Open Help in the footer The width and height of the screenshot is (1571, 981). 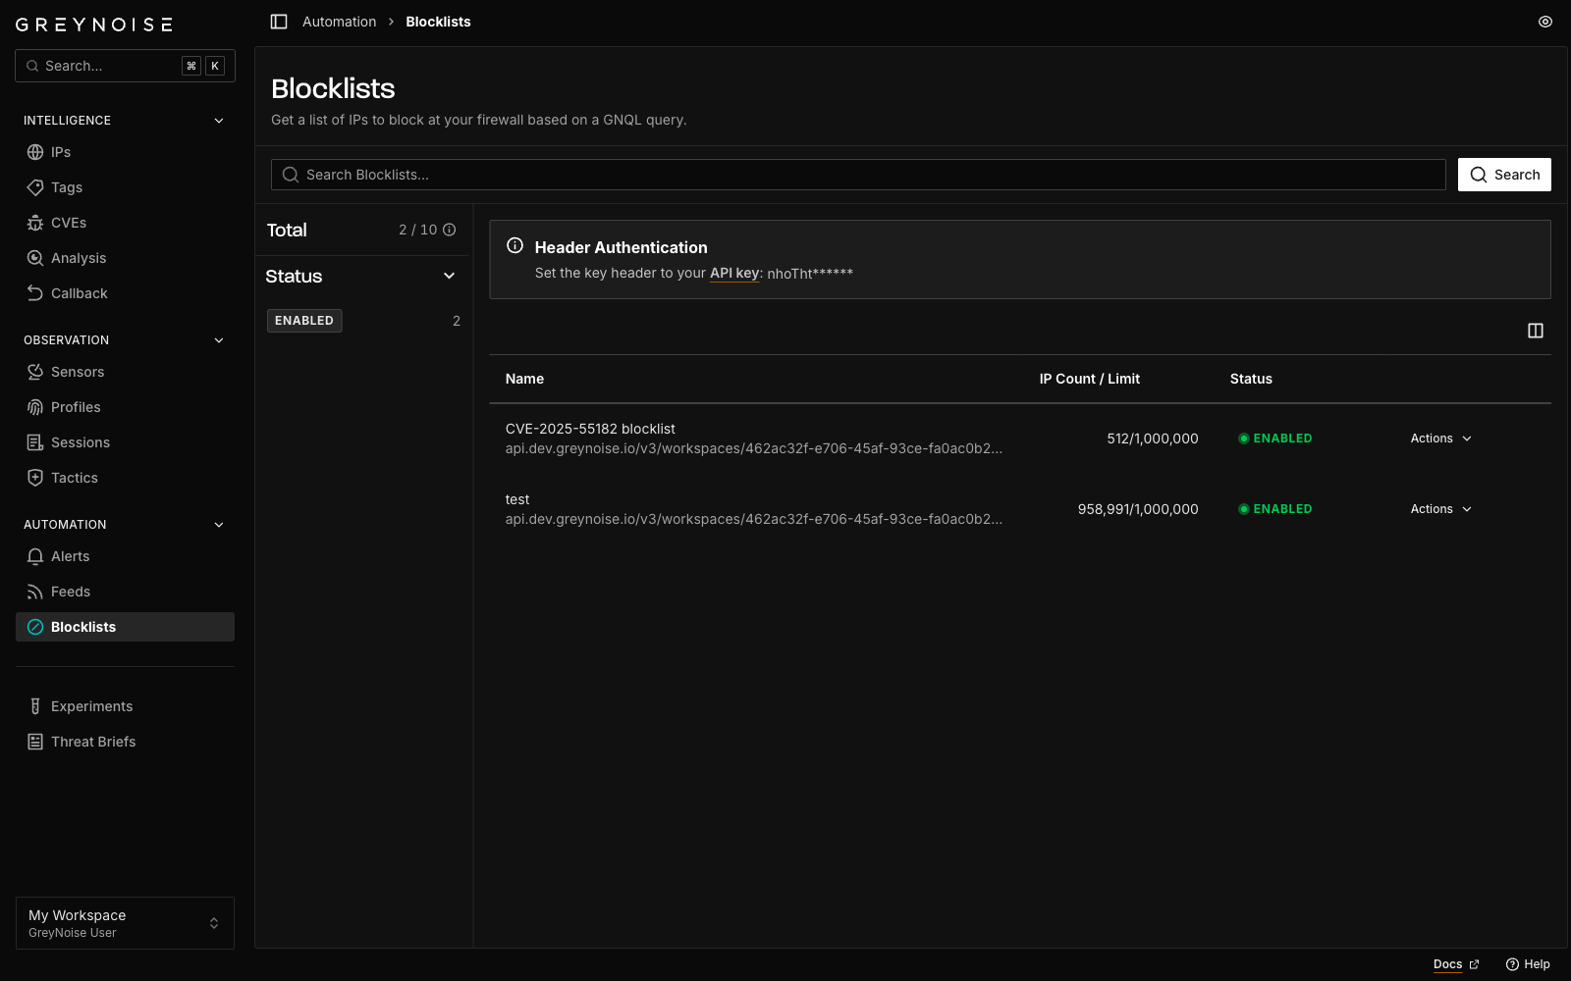coord(1528,964)
